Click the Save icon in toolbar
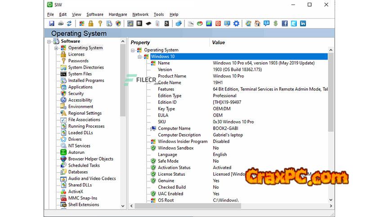Viewport: 376px width, 217px height. coord(51,23)
